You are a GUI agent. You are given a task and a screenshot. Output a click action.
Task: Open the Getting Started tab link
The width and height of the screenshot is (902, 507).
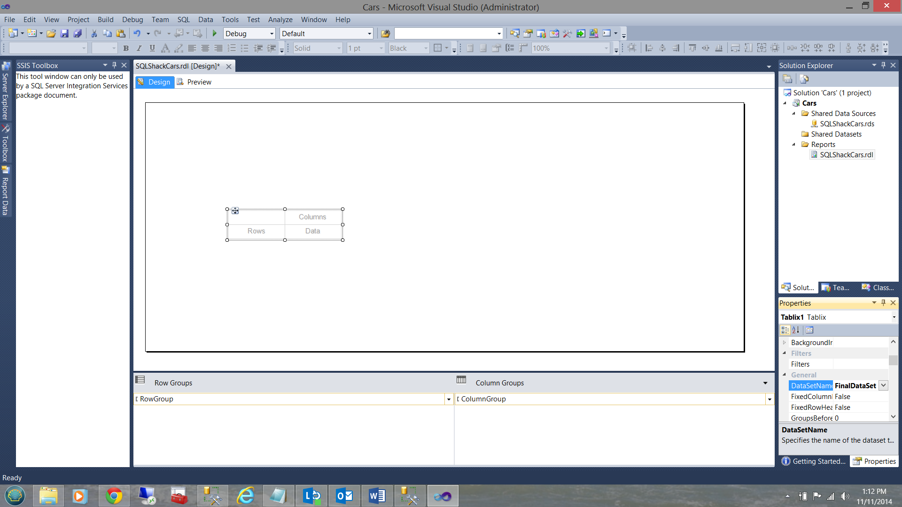pos(814,461)
